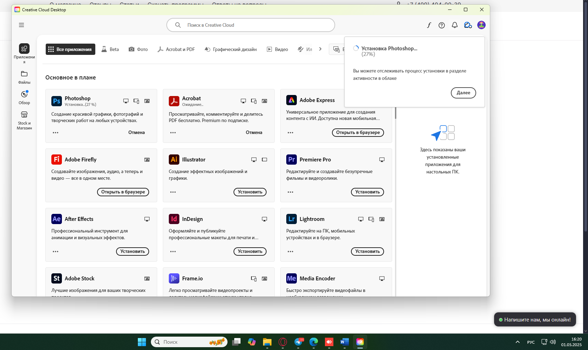The height and width of the screenshot is (350, 588).
Task: Show more category tabs with chevron arrow
Action: [320, 49]
